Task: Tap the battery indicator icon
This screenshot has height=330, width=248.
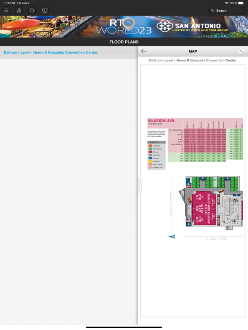Action: pos(241,3)
